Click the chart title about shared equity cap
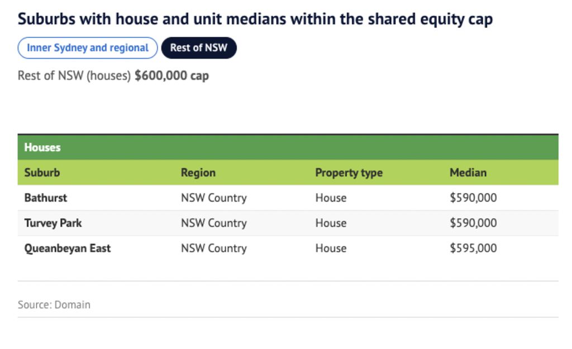 pos(255,19)
